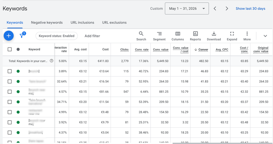Viewport: 273px width, 144px height.
Task: Sort by the Conv. value column header
Action: pos(161,50)
